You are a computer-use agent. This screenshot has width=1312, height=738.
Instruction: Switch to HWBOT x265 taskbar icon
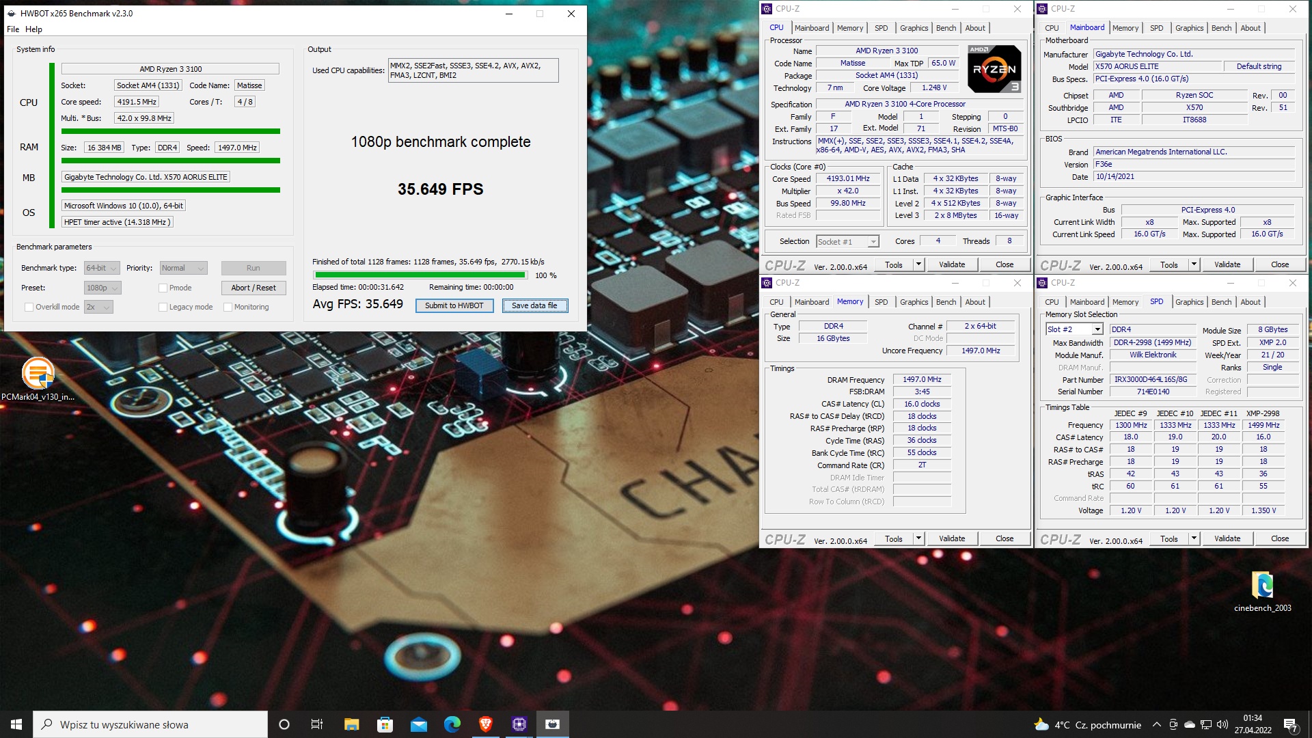pyautogui.click(x=552, y=724)
